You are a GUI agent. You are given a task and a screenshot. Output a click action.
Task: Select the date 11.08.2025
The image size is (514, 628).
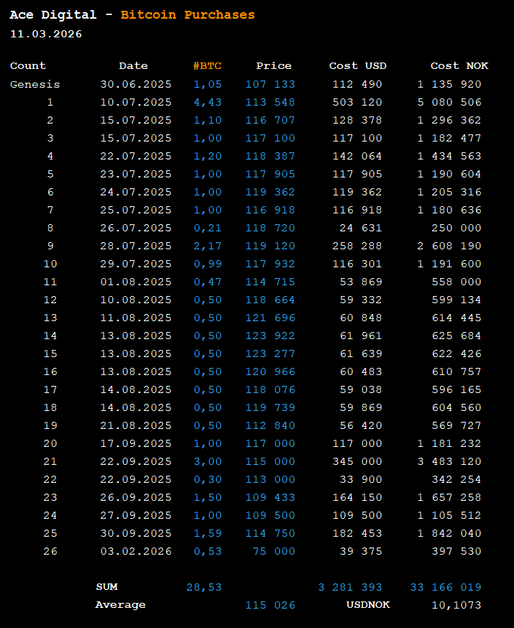tap(136, 318)
